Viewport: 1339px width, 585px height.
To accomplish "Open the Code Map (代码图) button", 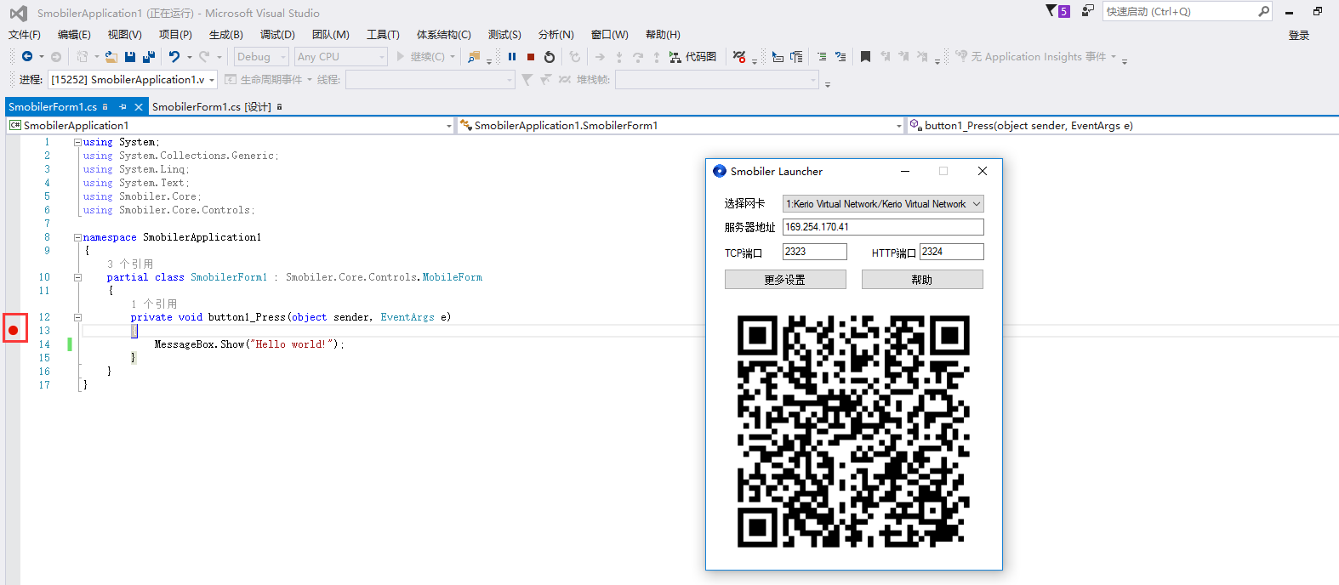I will (x=692, y=57).
